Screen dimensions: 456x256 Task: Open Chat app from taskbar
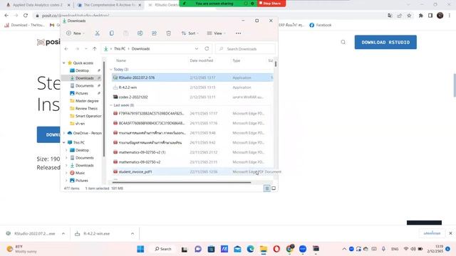198,249
